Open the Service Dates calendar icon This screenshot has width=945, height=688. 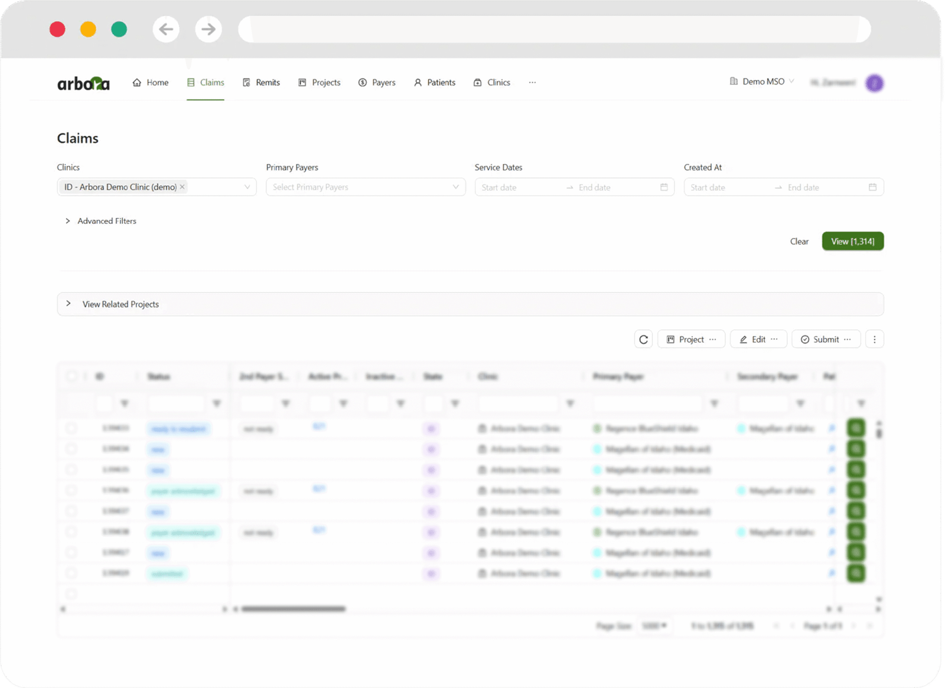(664, 187)
